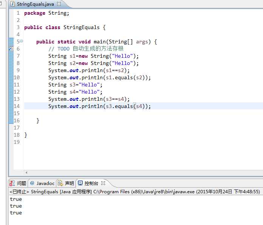Click the Java file icon on StringEquals.java tab

point(12,4)
